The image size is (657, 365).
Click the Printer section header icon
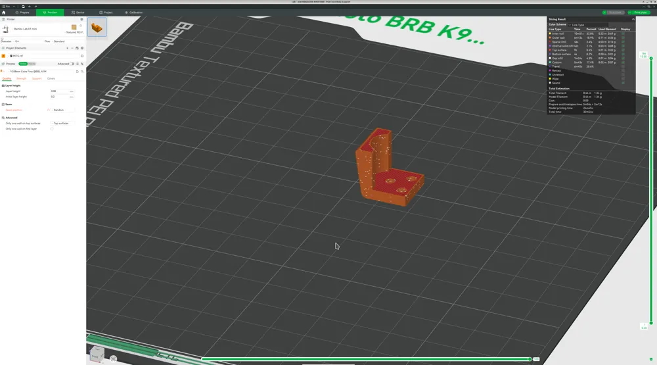(3, 19)
